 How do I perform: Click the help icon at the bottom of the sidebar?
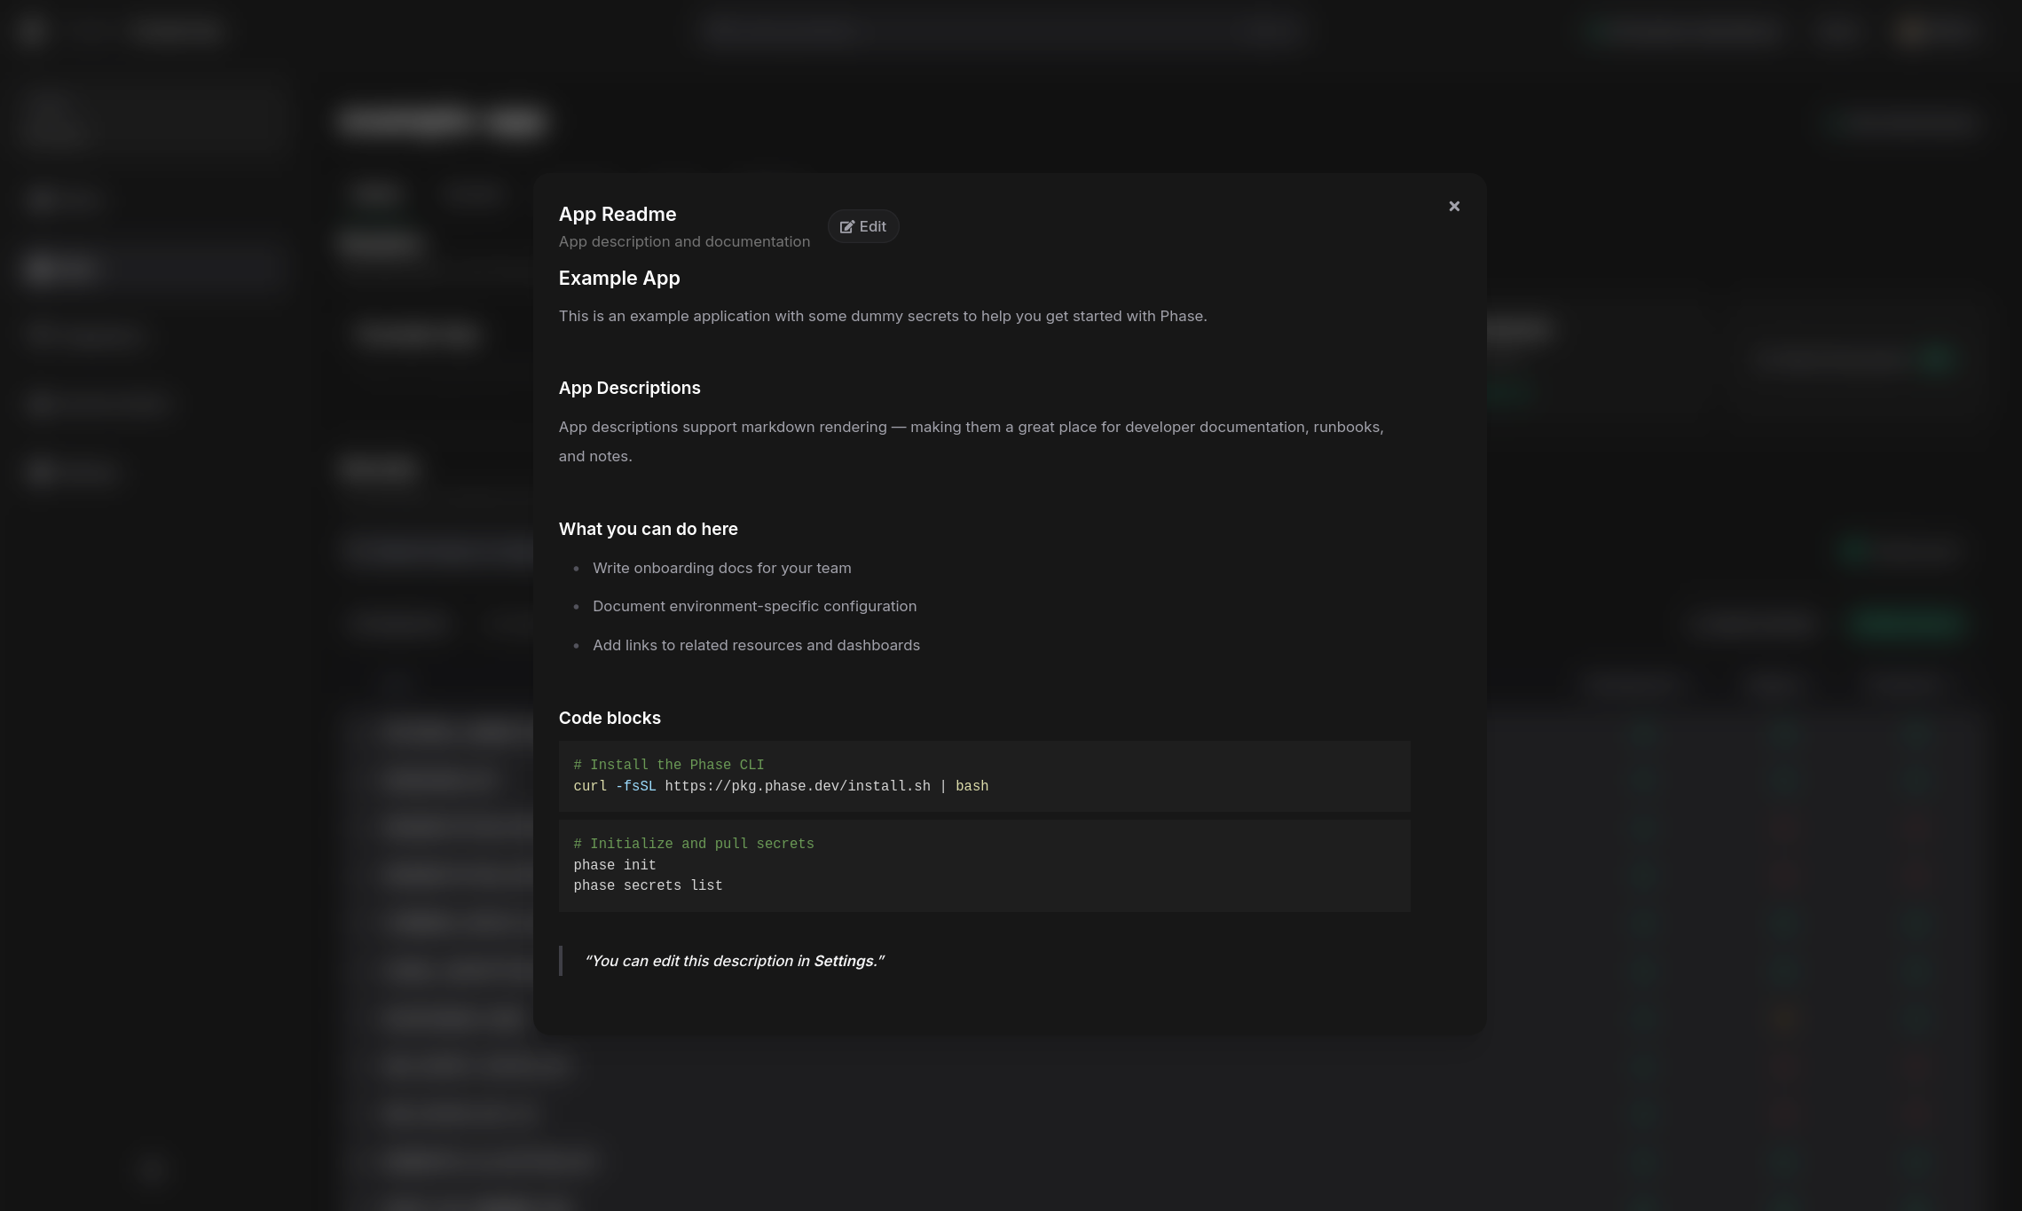tap(151, 1171)
